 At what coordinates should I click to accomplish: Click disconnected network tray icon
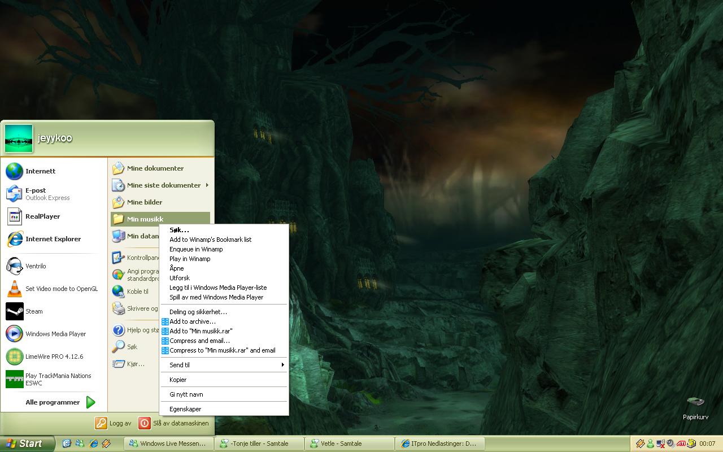[660, 444]
